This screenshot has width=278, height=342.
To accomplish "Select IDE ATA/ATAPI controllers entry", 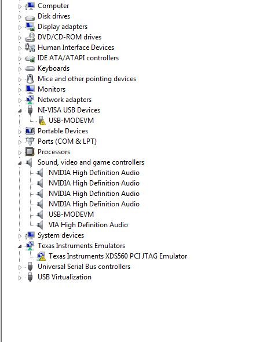I will [x=78, y=58].
